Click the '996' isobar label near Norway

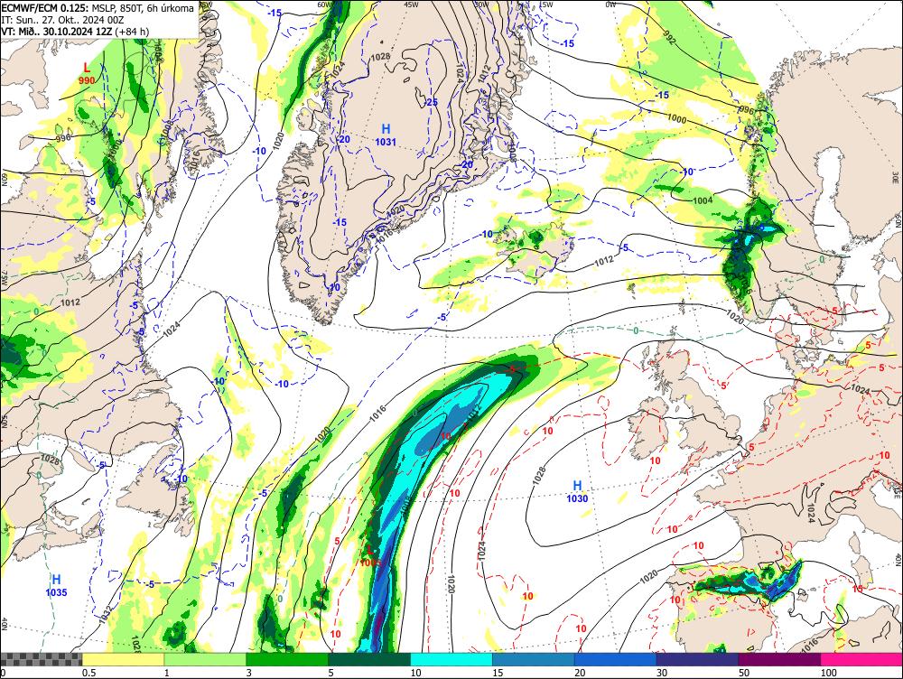[x=747, y=109]
